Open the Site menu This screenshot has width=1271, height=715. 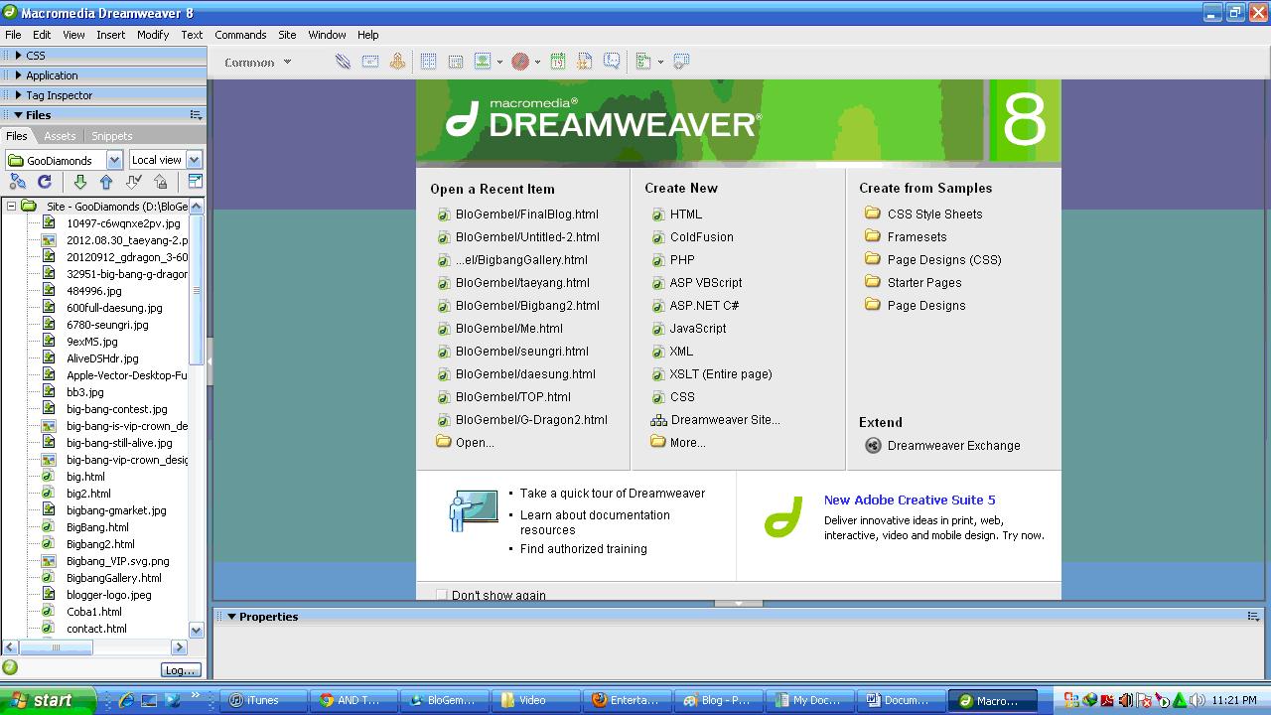click(x=287, y=35)
